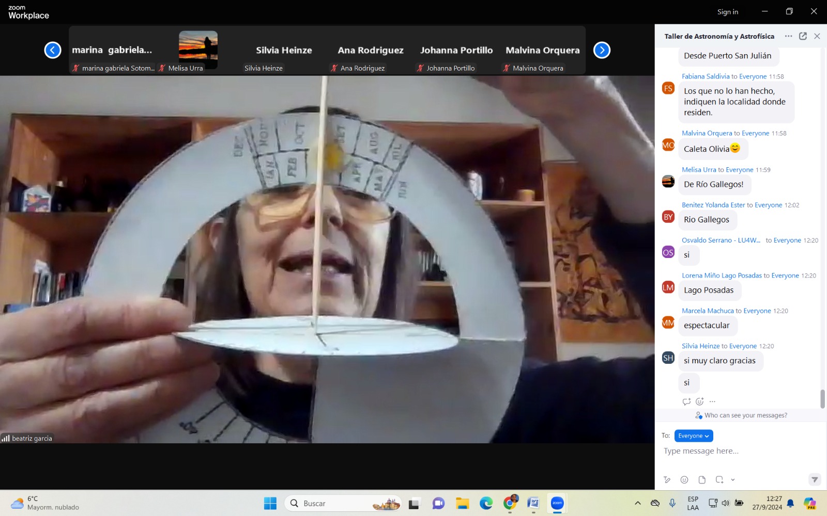Viewport: 827px width, 516px height.
Task: Open volume control in system tray
Action: tap(726, 503)
